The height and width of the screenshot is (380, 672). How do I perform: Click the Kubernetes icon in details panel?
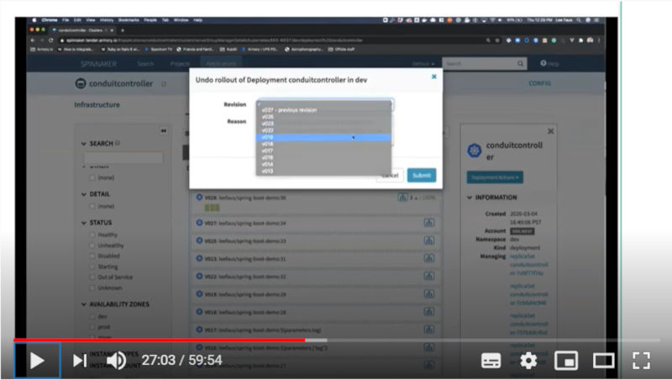tap(474, 150)
